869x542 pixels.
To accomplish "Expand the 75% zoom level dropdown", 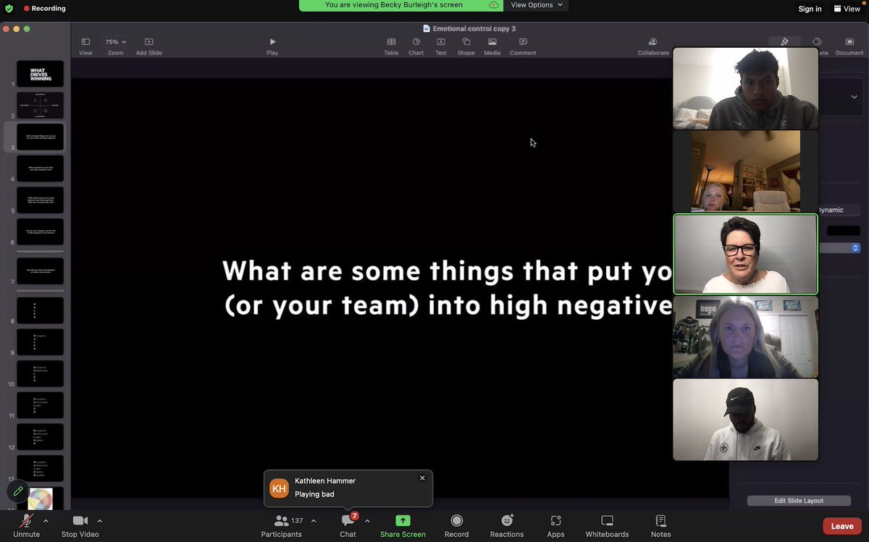I will (x=116, y=41).
